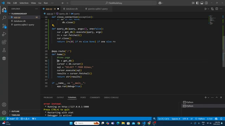Open the Extensions view

4,42
